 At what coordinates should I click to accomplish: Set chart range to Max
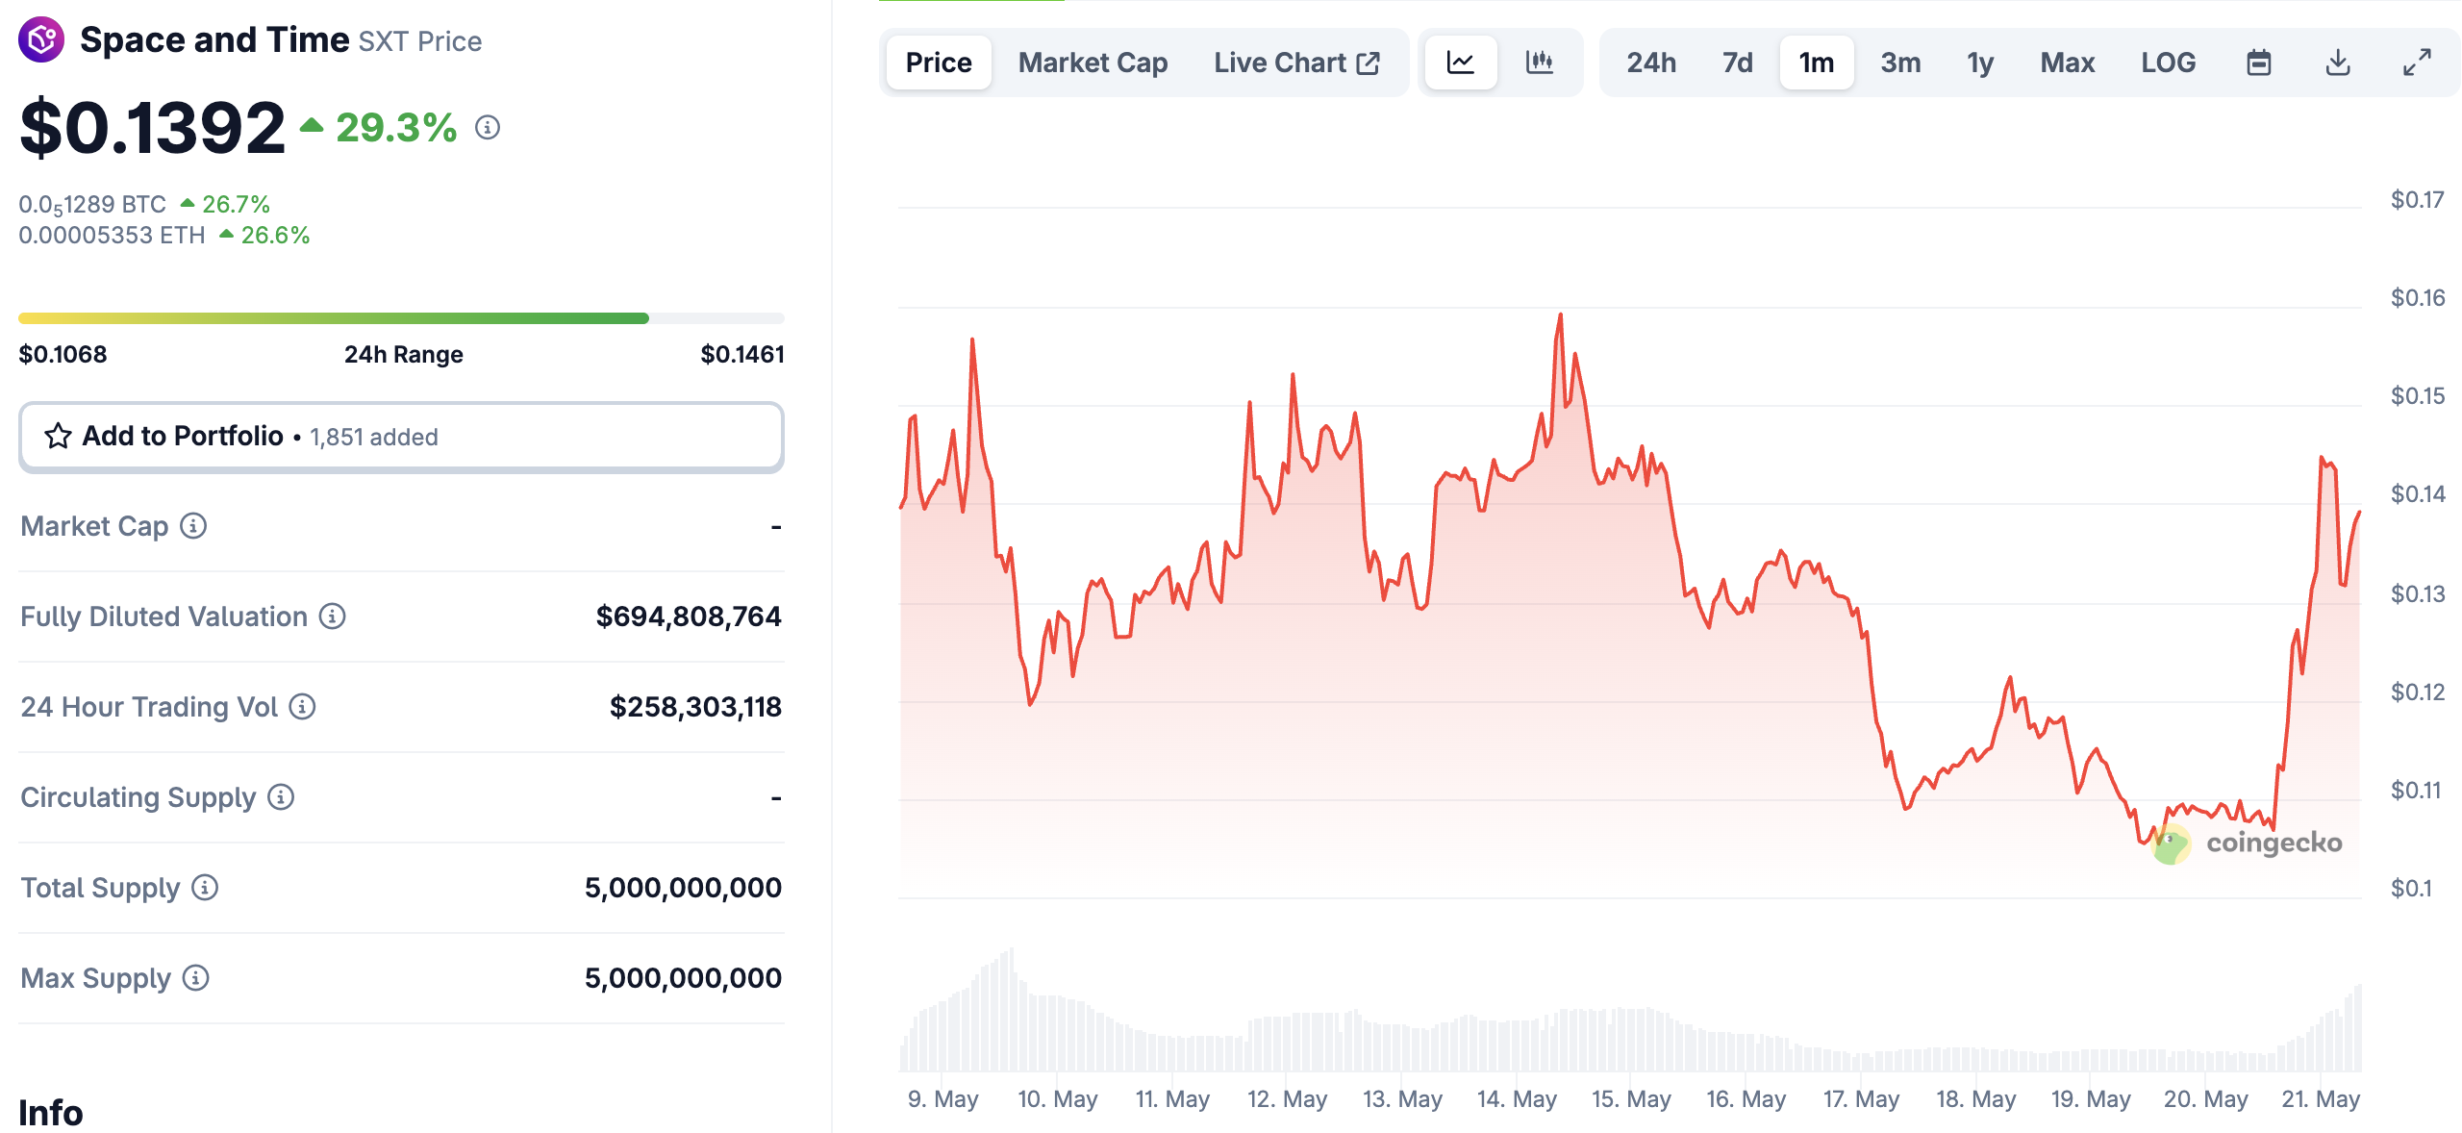[x=2068, y=63]
